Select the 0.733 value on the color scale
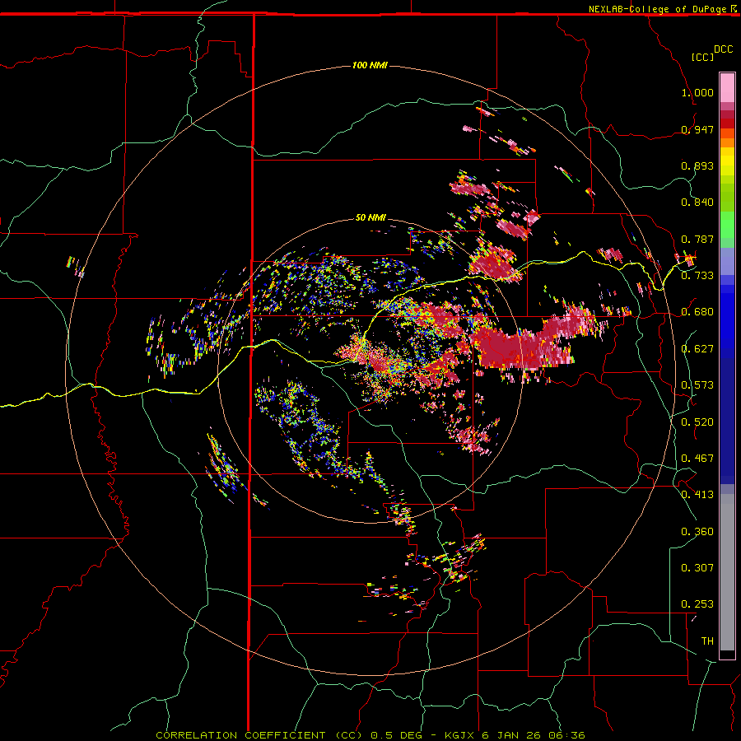The width and height of the screenshot is (741, 741). 697,276
